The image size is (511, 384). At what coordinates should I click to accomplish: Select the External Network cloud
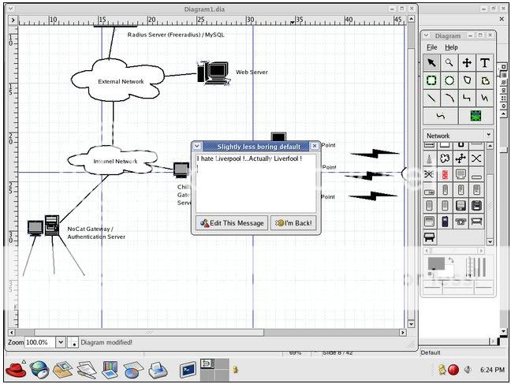pyautogui.click(x=118, y=80)
